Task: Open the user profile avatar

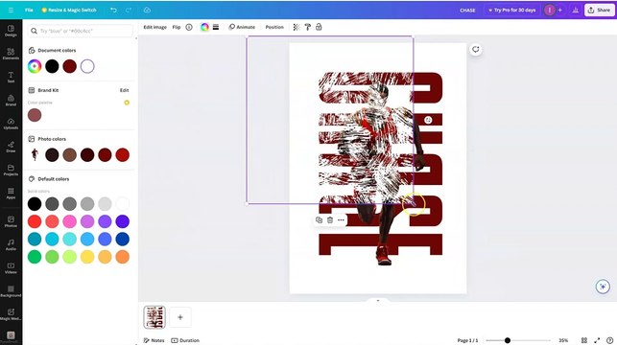Action: click(x=549, y=11)
